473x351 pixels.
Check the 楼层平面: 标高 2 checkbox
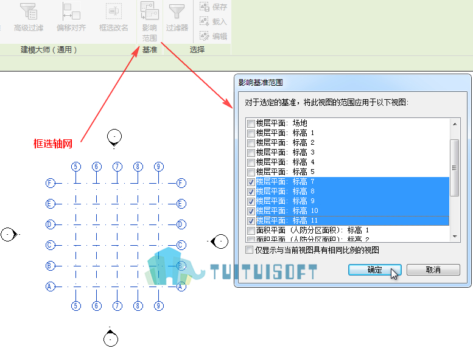[x=251, y=142]
